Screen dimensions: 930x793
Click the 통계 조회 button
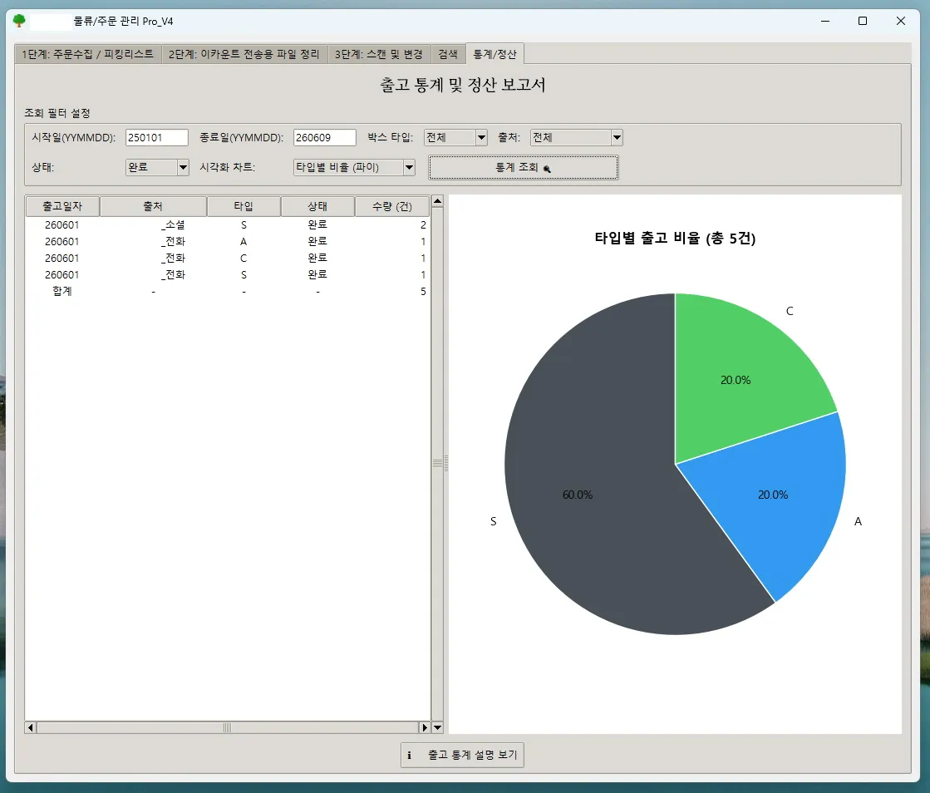click(523, 167)
